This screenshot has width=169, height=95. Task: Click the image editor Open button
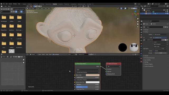[21, 57]
